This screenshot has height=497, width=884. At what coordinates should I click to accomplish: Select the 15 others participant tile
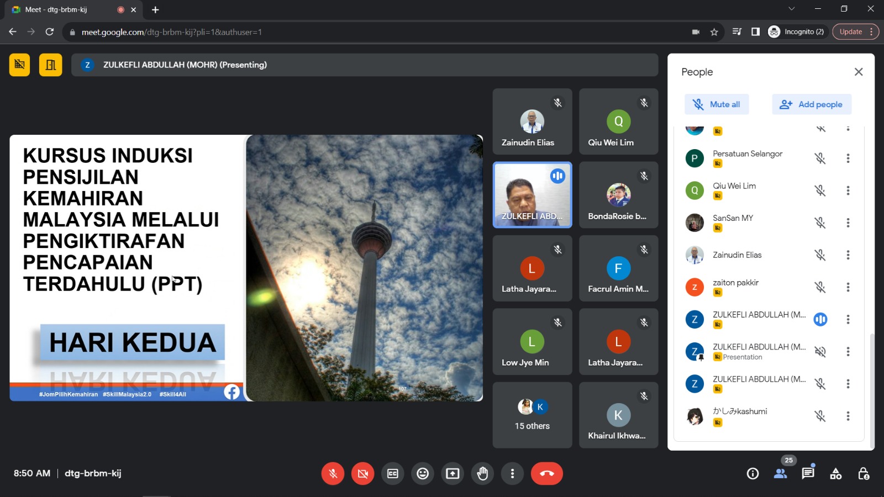(x=532, y=415)
